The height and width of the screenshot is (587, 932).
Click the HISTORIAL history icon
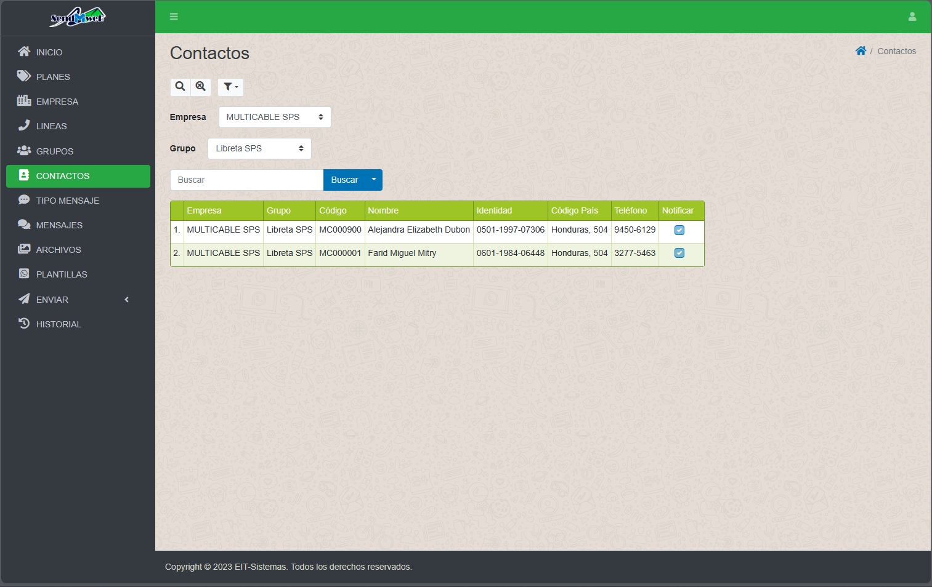[24, 324]
